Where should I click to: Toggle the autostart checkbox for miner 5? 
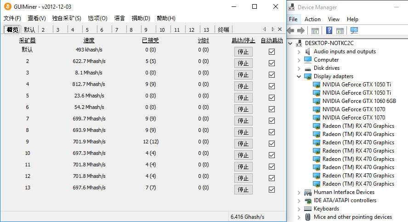272,97
